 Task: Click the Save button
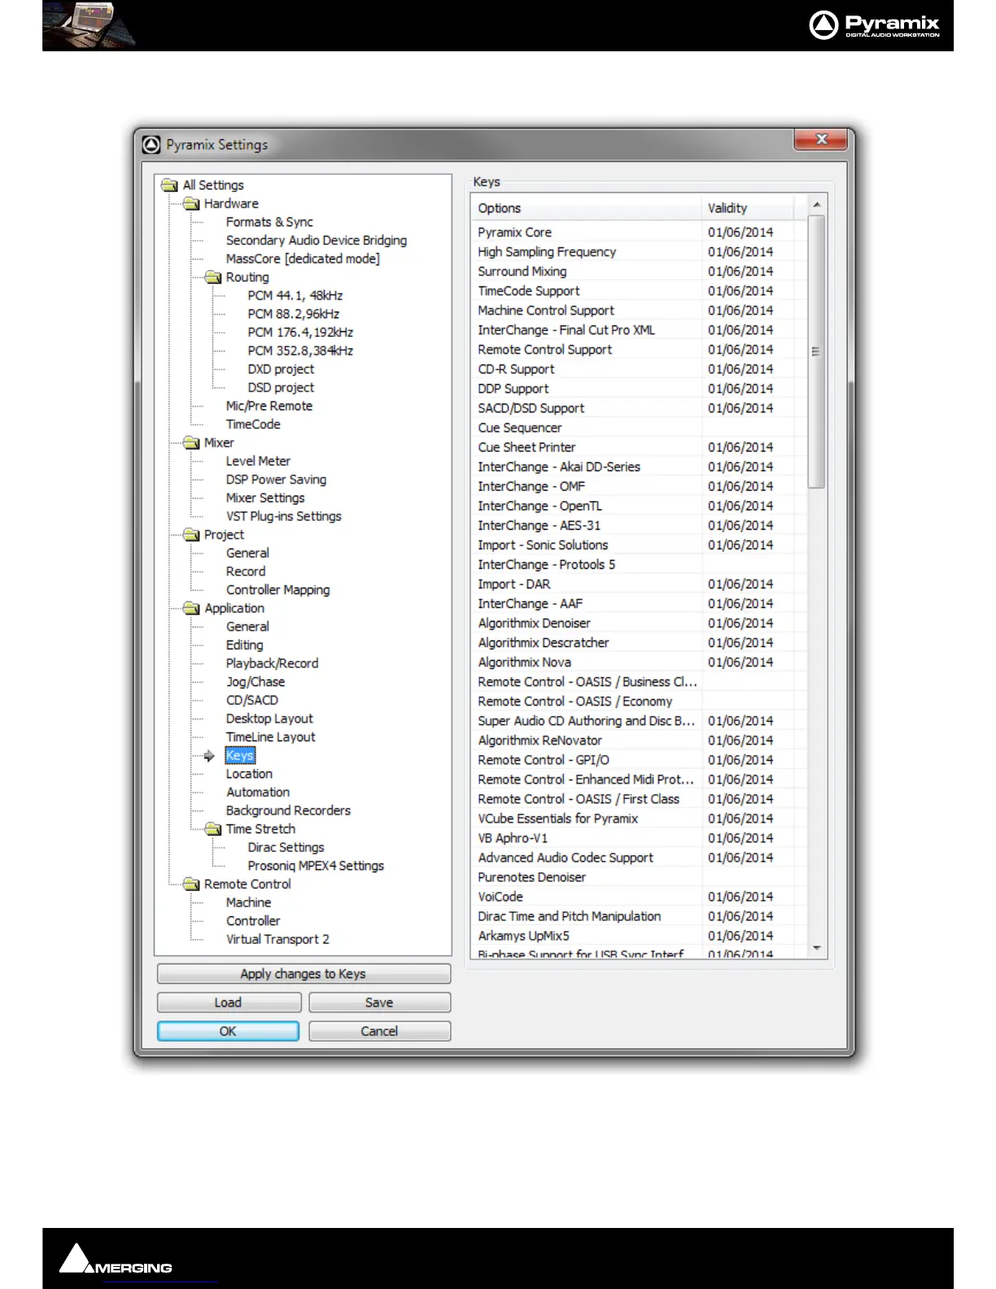point(379,1003)
